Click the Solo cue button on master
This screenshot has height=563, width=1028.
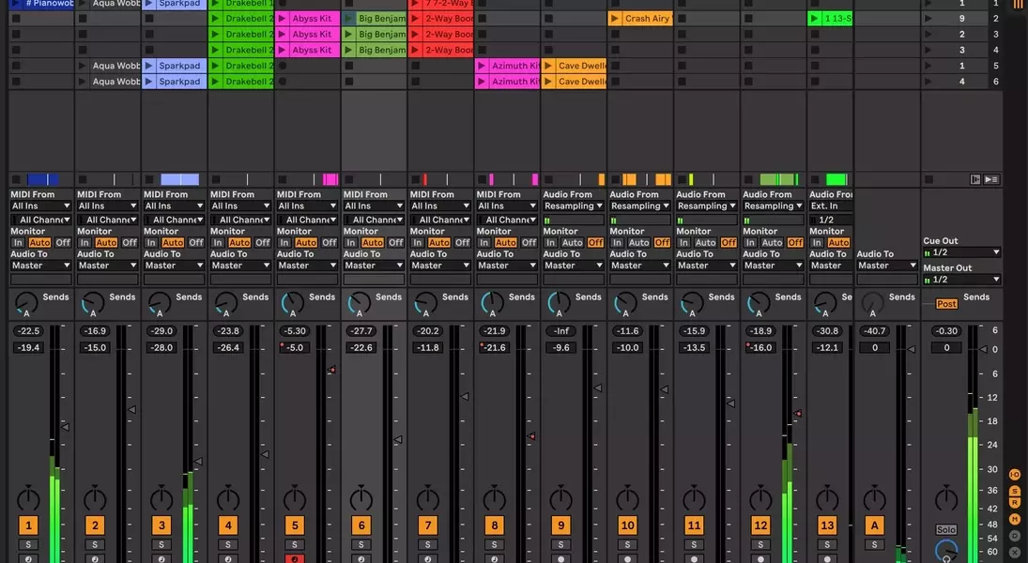tap(946, 530)
